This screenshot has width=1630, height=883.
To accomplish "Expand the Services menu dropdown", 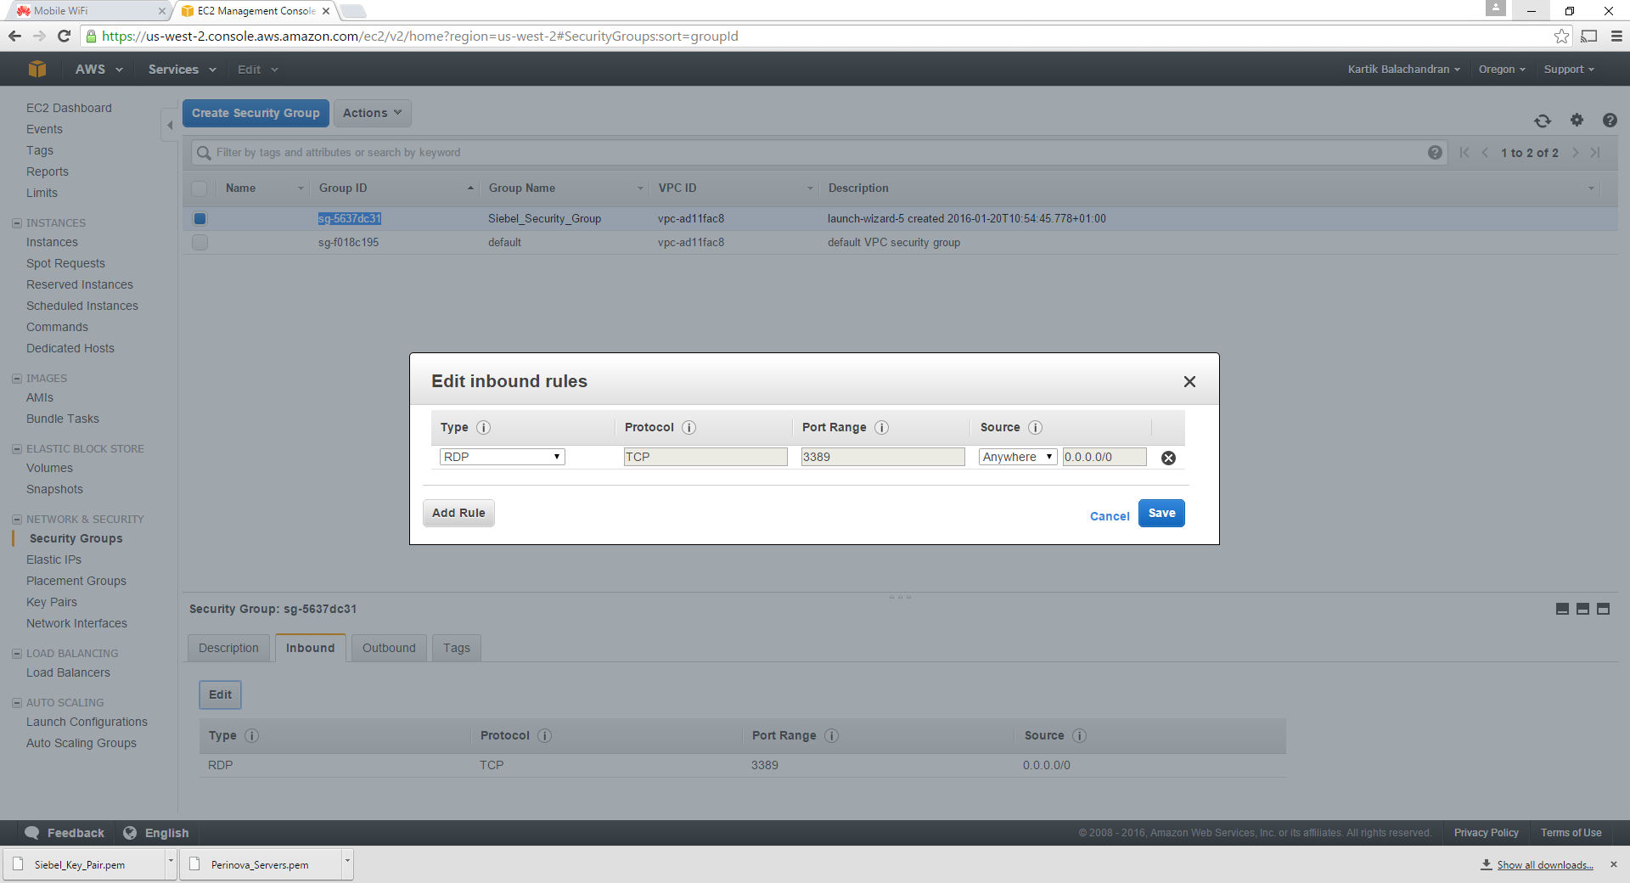I will (182, 70).
